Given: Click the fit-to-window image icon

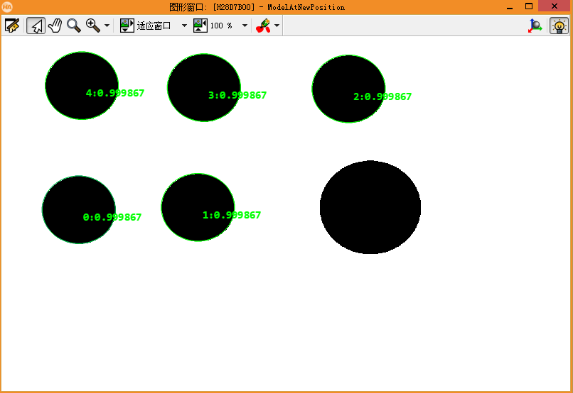Looking at the screenshot, I should tap(127, 26).
